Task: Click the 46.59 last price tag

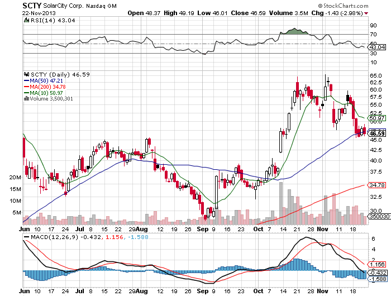Action: click(377, 133)
